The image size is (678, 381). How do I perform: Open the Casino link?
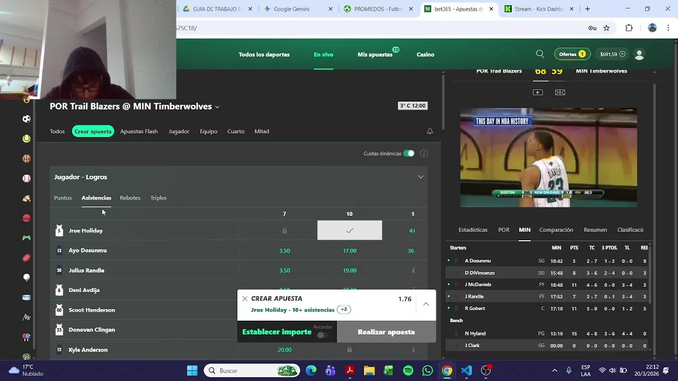(425, 55)
